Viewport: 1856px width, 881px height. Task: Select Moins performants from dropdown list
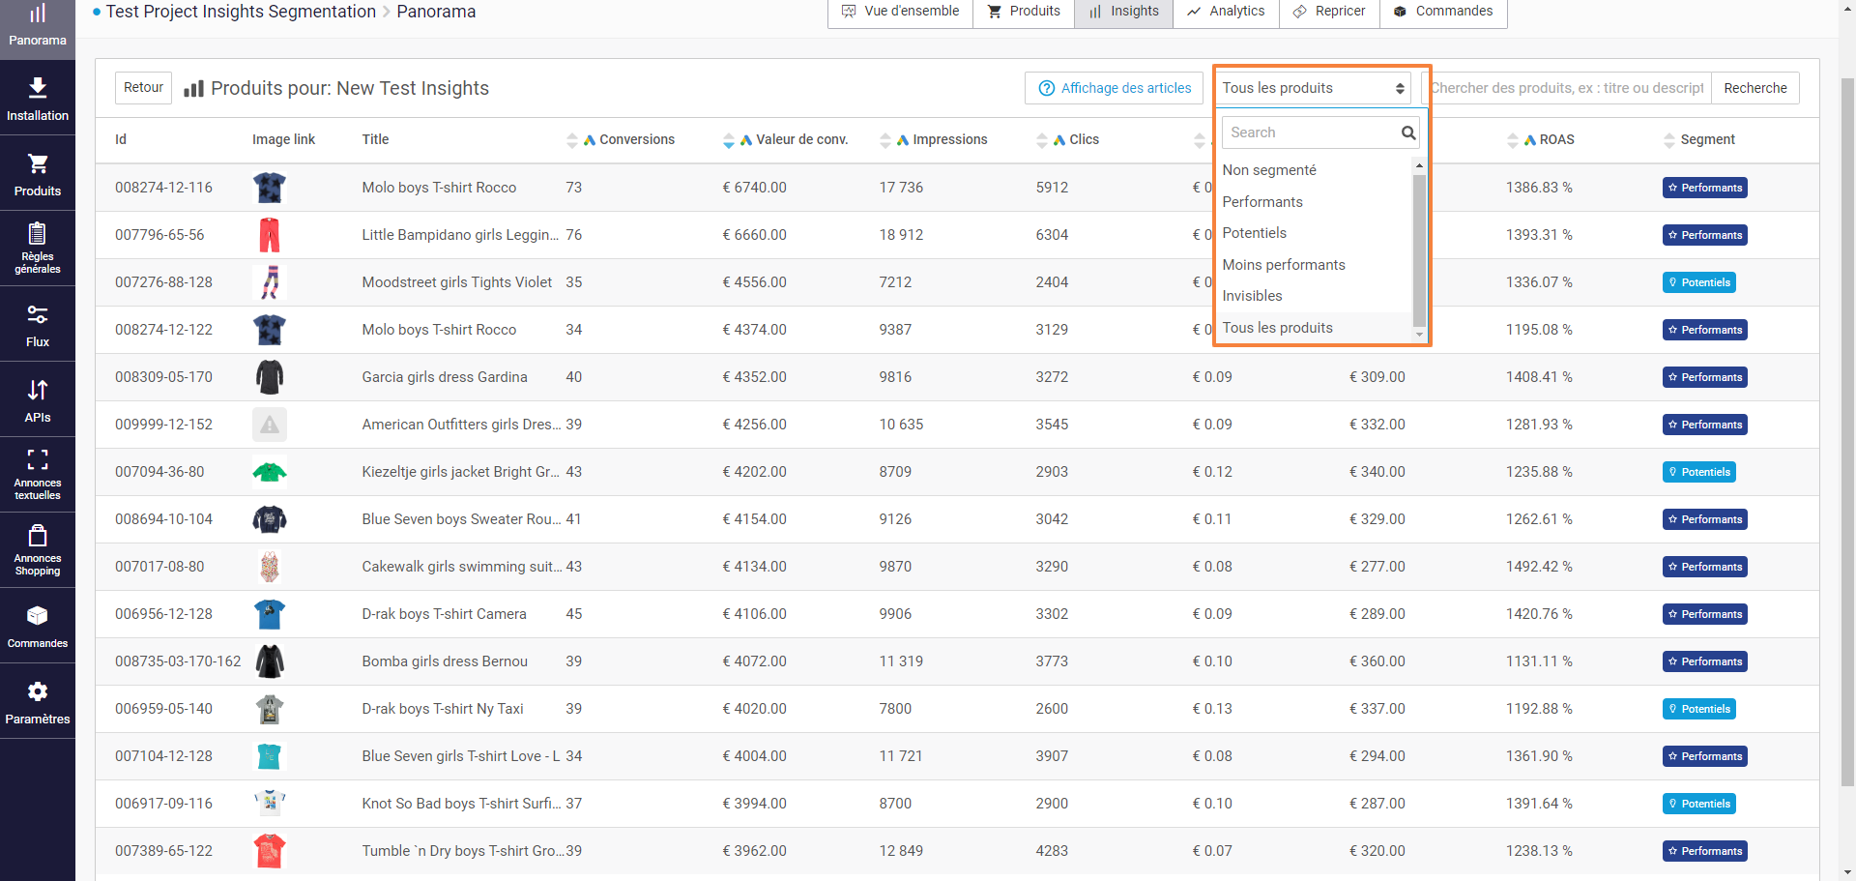click(x=1283, y=265)
